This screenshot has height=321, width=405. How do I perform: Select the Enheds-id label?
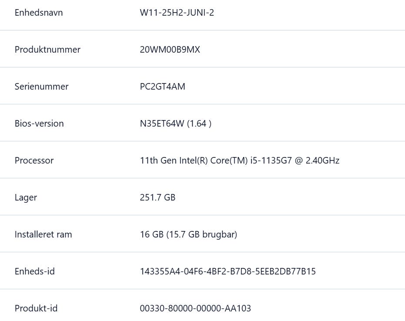click(x=35, y=271)
